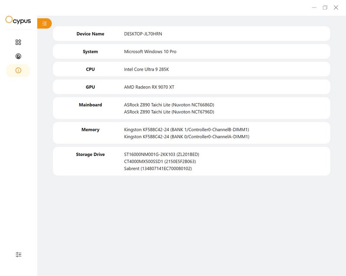This screenshot has height=276, width=346.
Task: Close the Ocypus application window
Action: pos(336,7)
